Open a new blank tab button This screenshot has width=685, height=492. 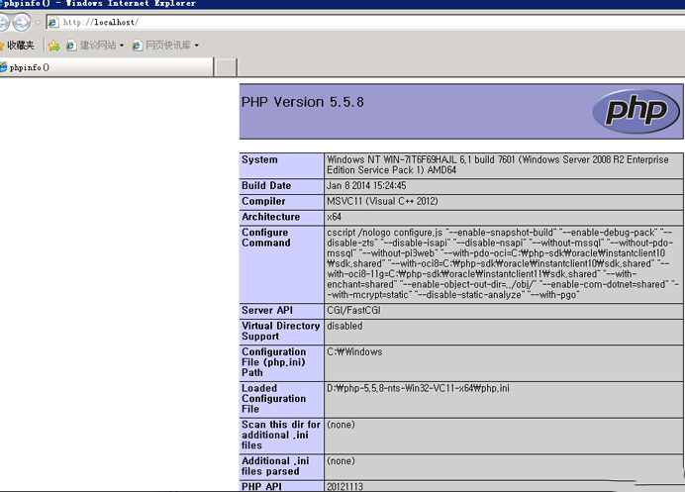(x=227, y=67)
